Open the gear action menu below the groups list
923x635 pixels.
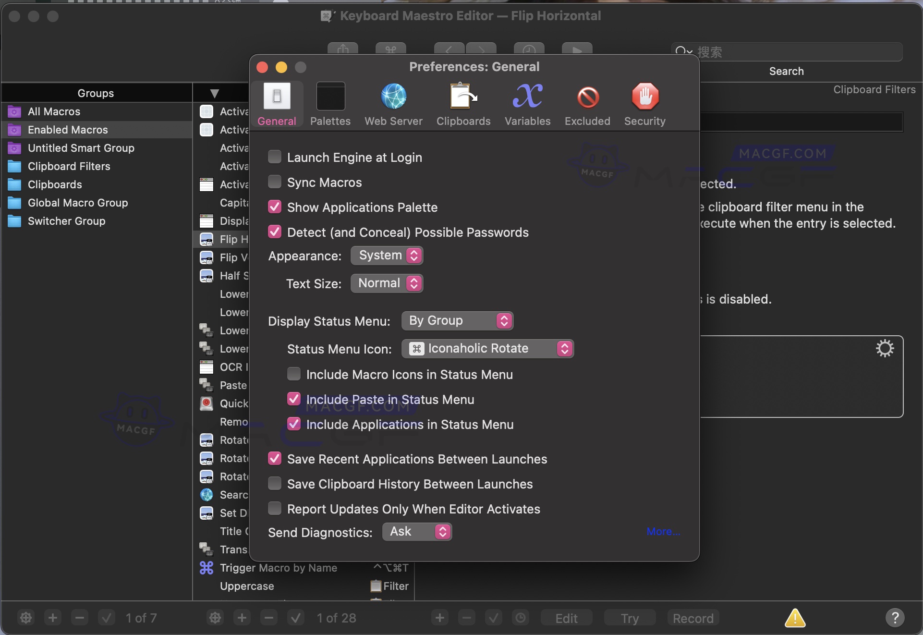(25, 618)
